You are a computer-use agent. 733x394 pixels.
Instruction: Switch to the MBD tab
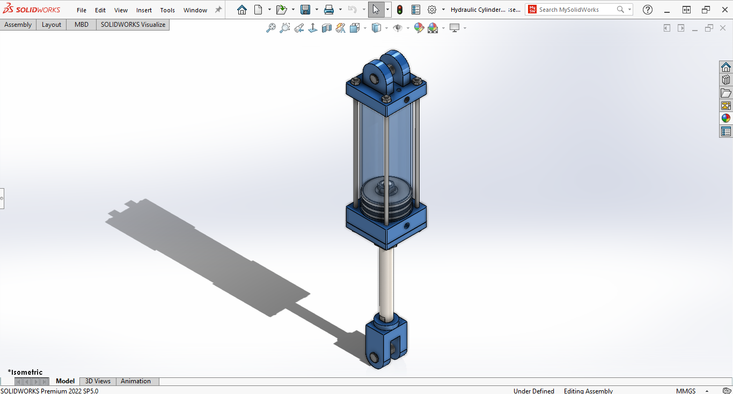tap(82, 25)
